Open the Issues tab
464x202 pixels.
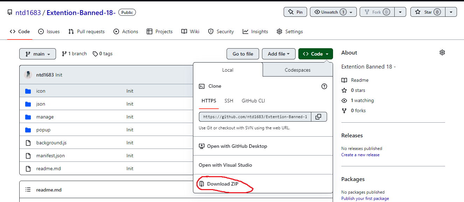[x=49, y=31]
